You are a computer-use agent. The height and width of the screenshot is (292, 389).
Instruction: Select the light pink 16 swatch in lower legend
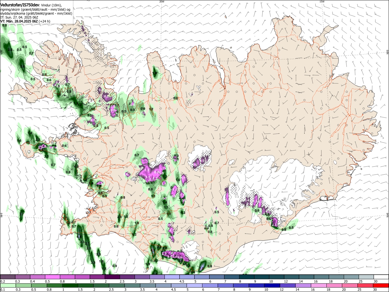click(x=319, y=286)
